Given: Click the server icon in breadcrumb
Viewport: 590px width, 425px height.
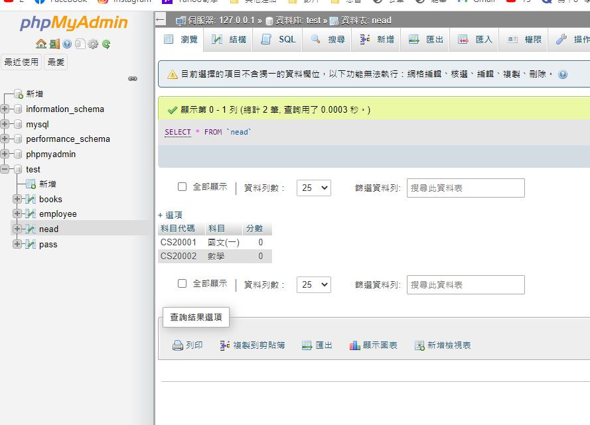Looking at the screenshot, I should pyautogui.click(x=181, y=21).
